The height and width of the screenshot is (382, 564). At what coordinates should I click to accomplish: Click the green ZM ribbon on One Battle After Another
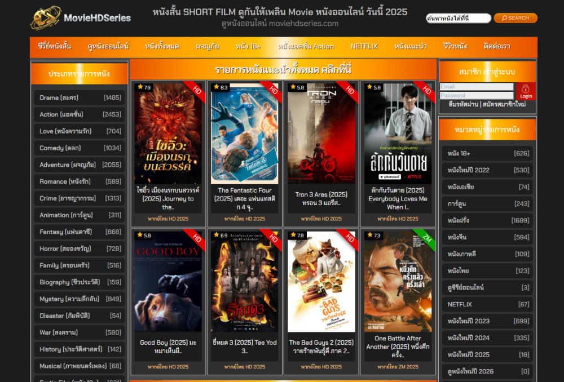(427, 238)
